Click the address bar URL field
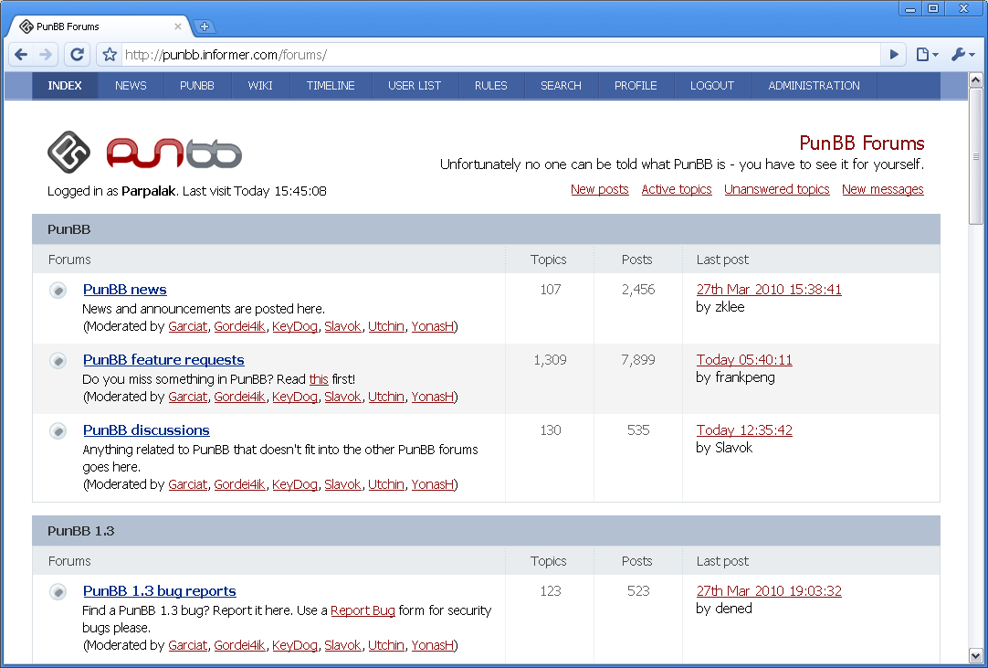This screenshot has width=988, height=668. (501, 55)
